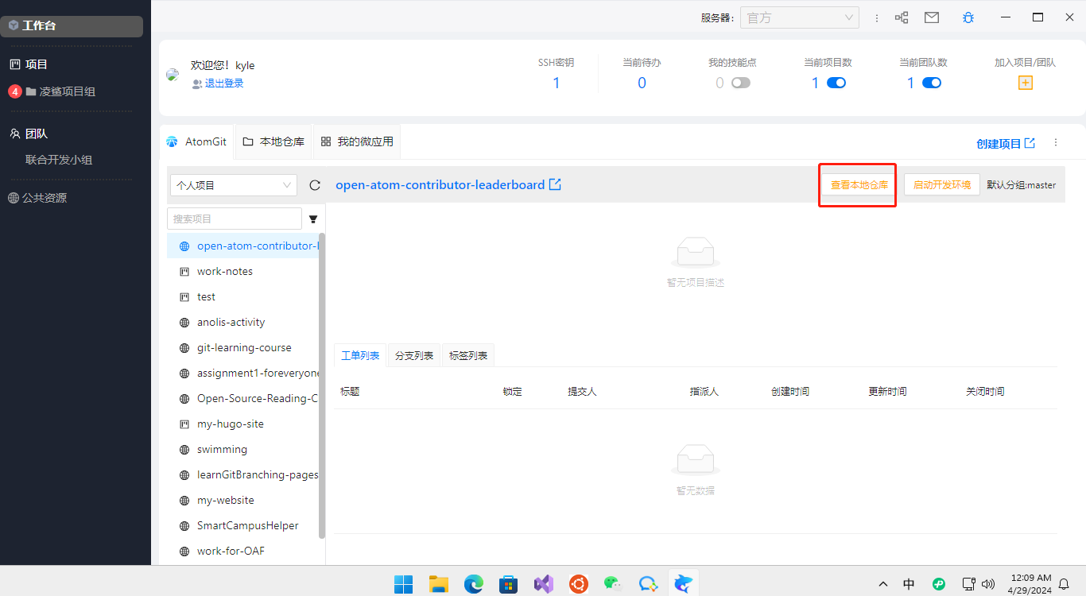Click the user avatar next to welcome text
The height and width of the screenshot is (596, 1086).
coord(173,75)
